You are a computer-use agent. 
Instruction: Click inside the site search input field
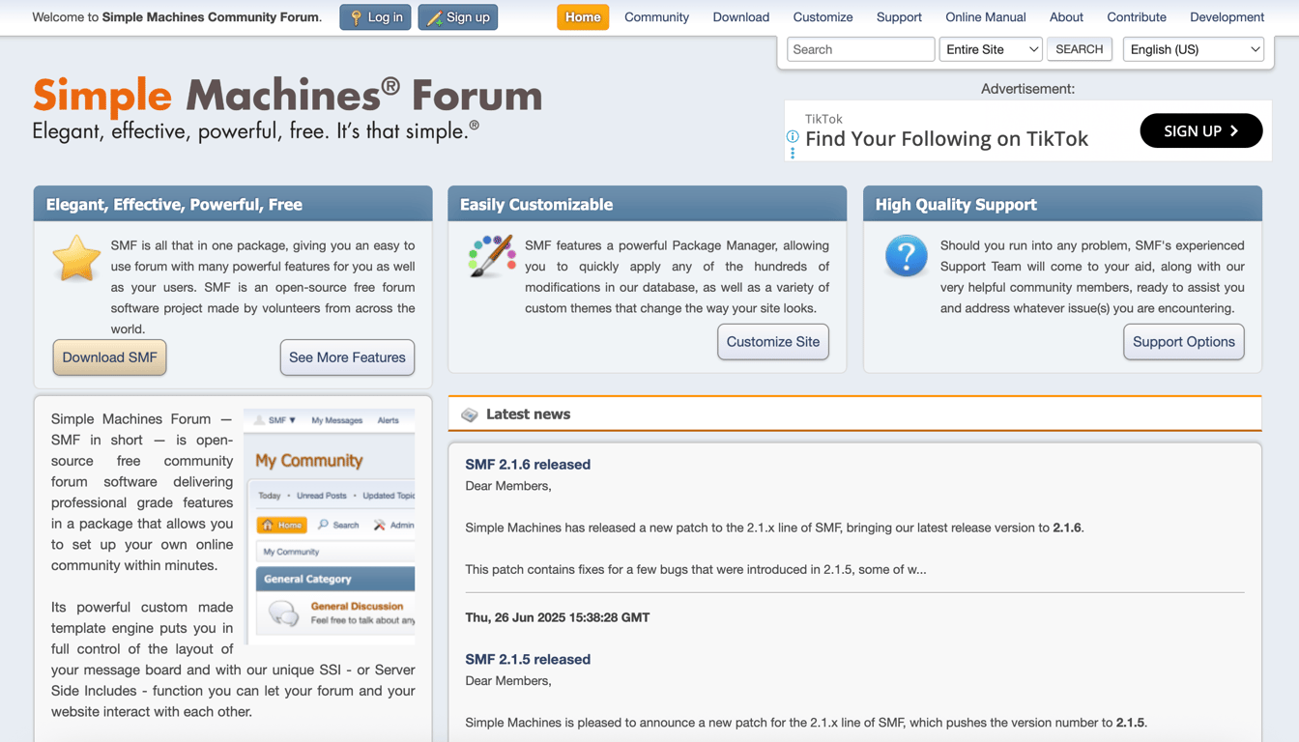tap(859, 48)
